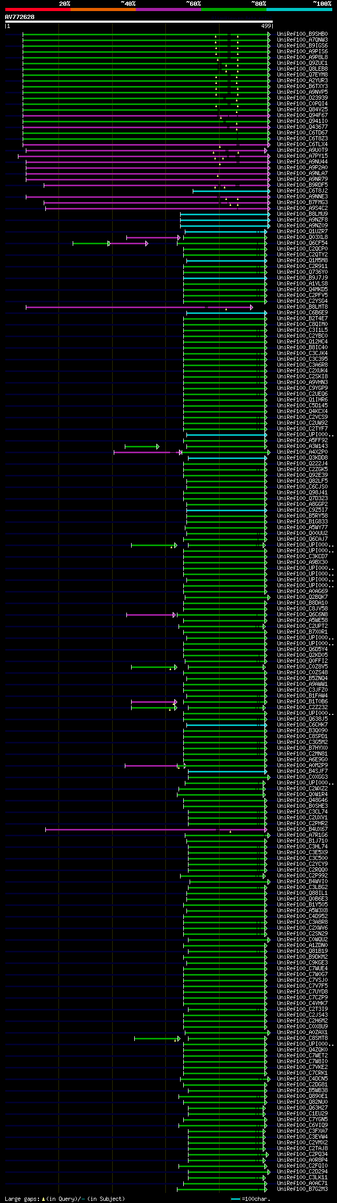
Task: Select hit label UniRef100_A7PY15
Action: (302, 156)
